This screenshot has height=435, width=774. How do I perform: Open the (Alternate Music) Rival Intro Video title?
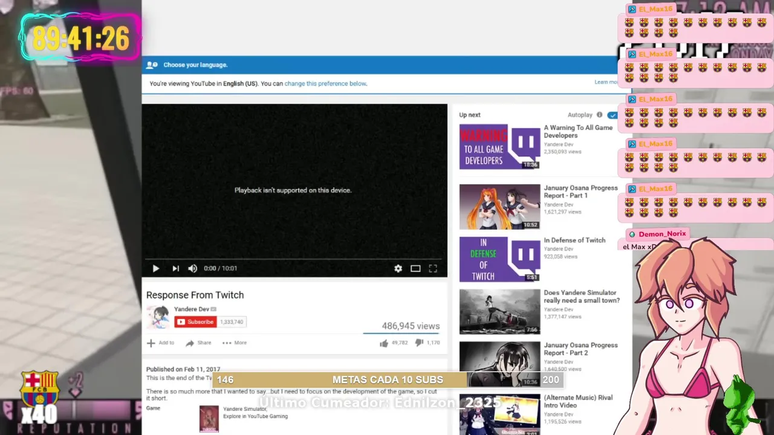tap(578, 401)
